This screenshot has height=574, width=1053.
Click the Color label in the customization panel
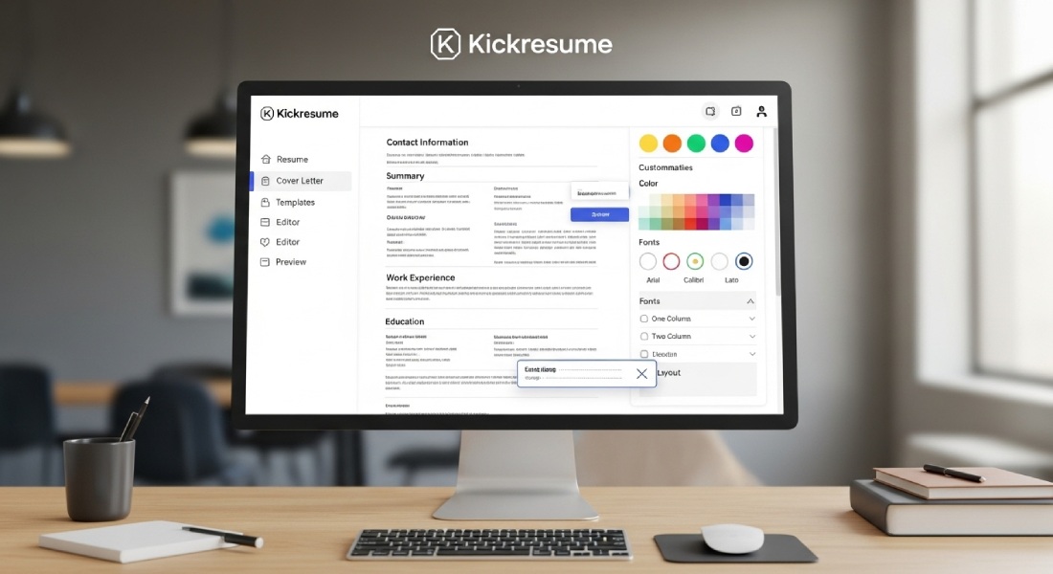(648, 184)
